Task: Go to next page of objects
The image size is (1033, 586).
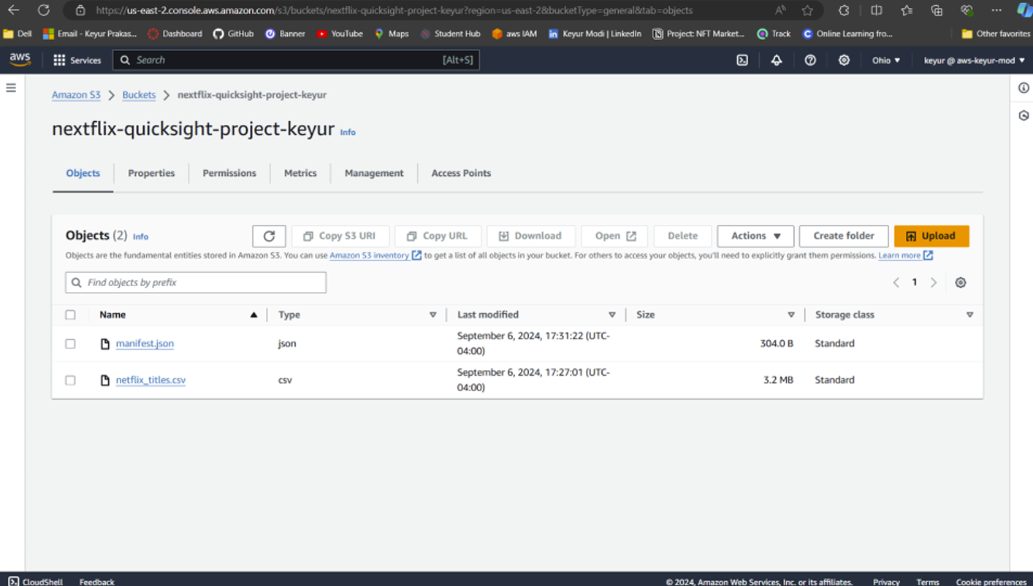Action: 934,282
